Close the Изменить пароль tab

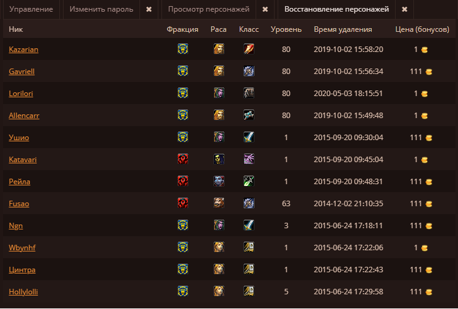149,10
